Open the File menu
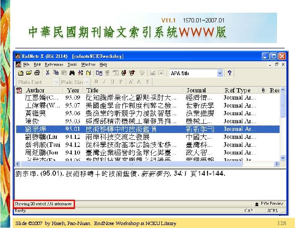The width and height of the screenshot is (305, 228). coord(26,65)
